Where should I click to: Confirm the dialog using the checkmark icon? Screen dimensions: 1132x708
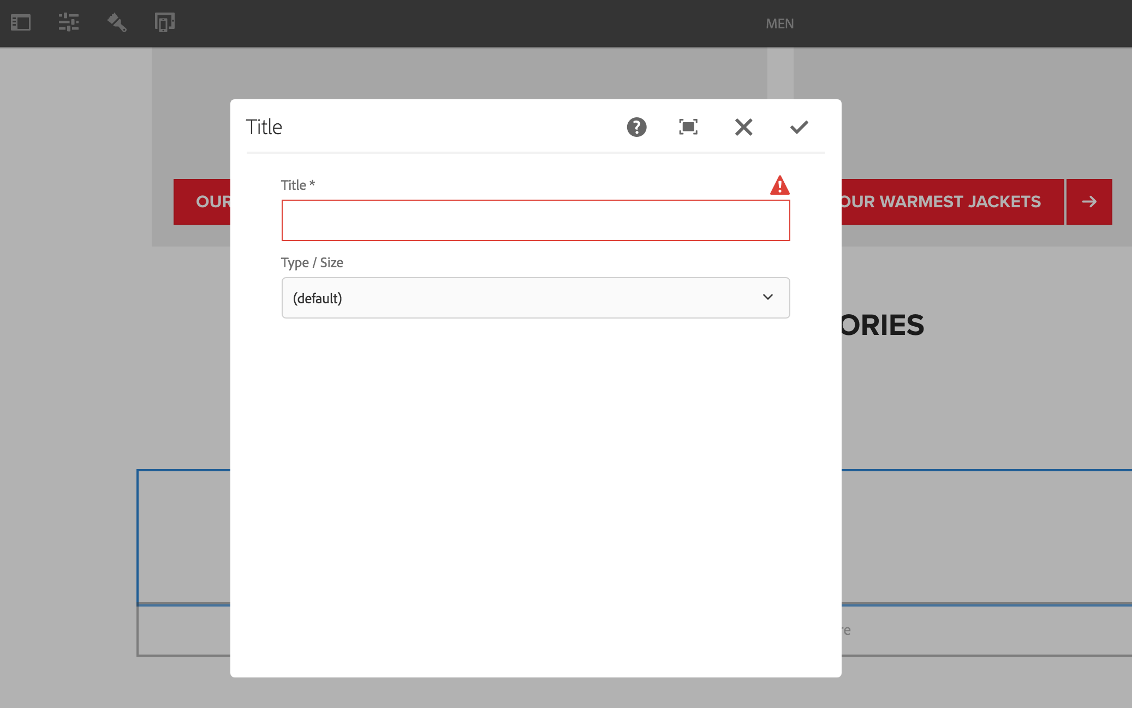tap(798, 127)
